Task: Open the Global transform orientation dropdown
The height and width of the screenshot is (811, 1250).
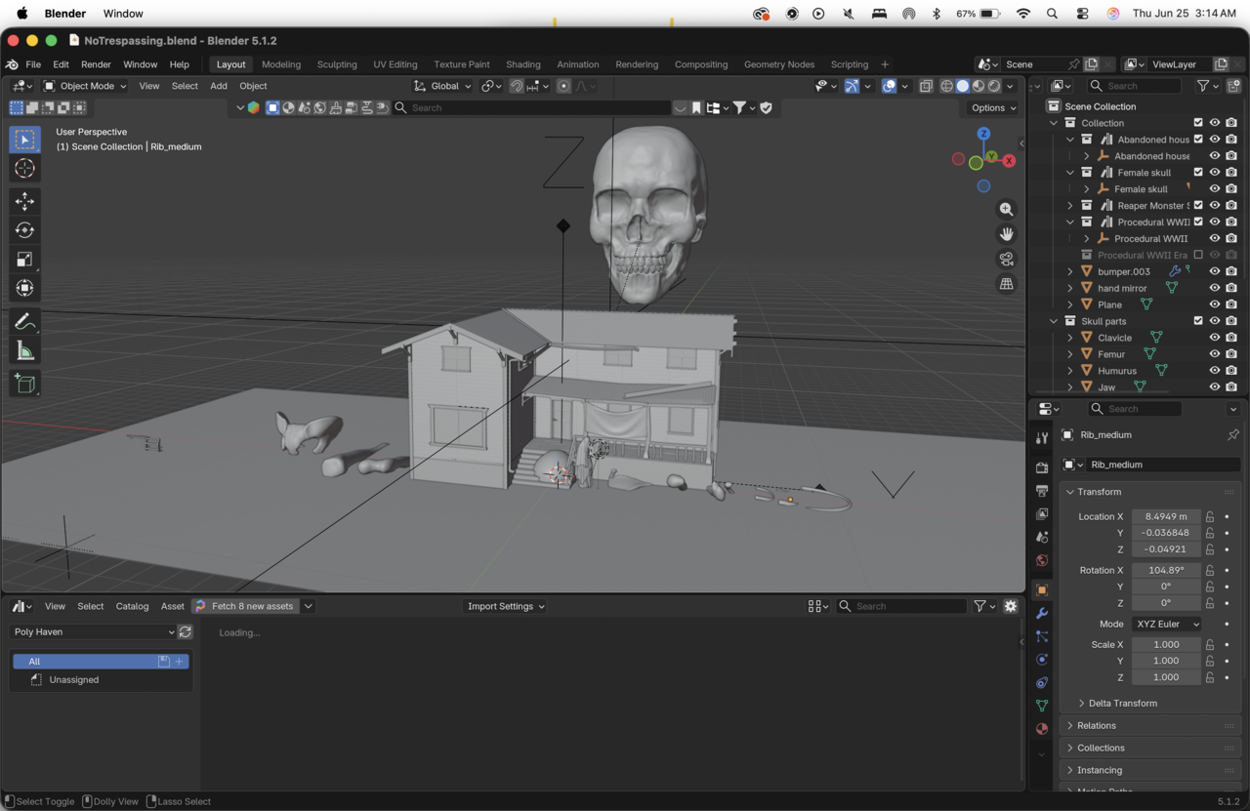Action: (x=442, y=86)
